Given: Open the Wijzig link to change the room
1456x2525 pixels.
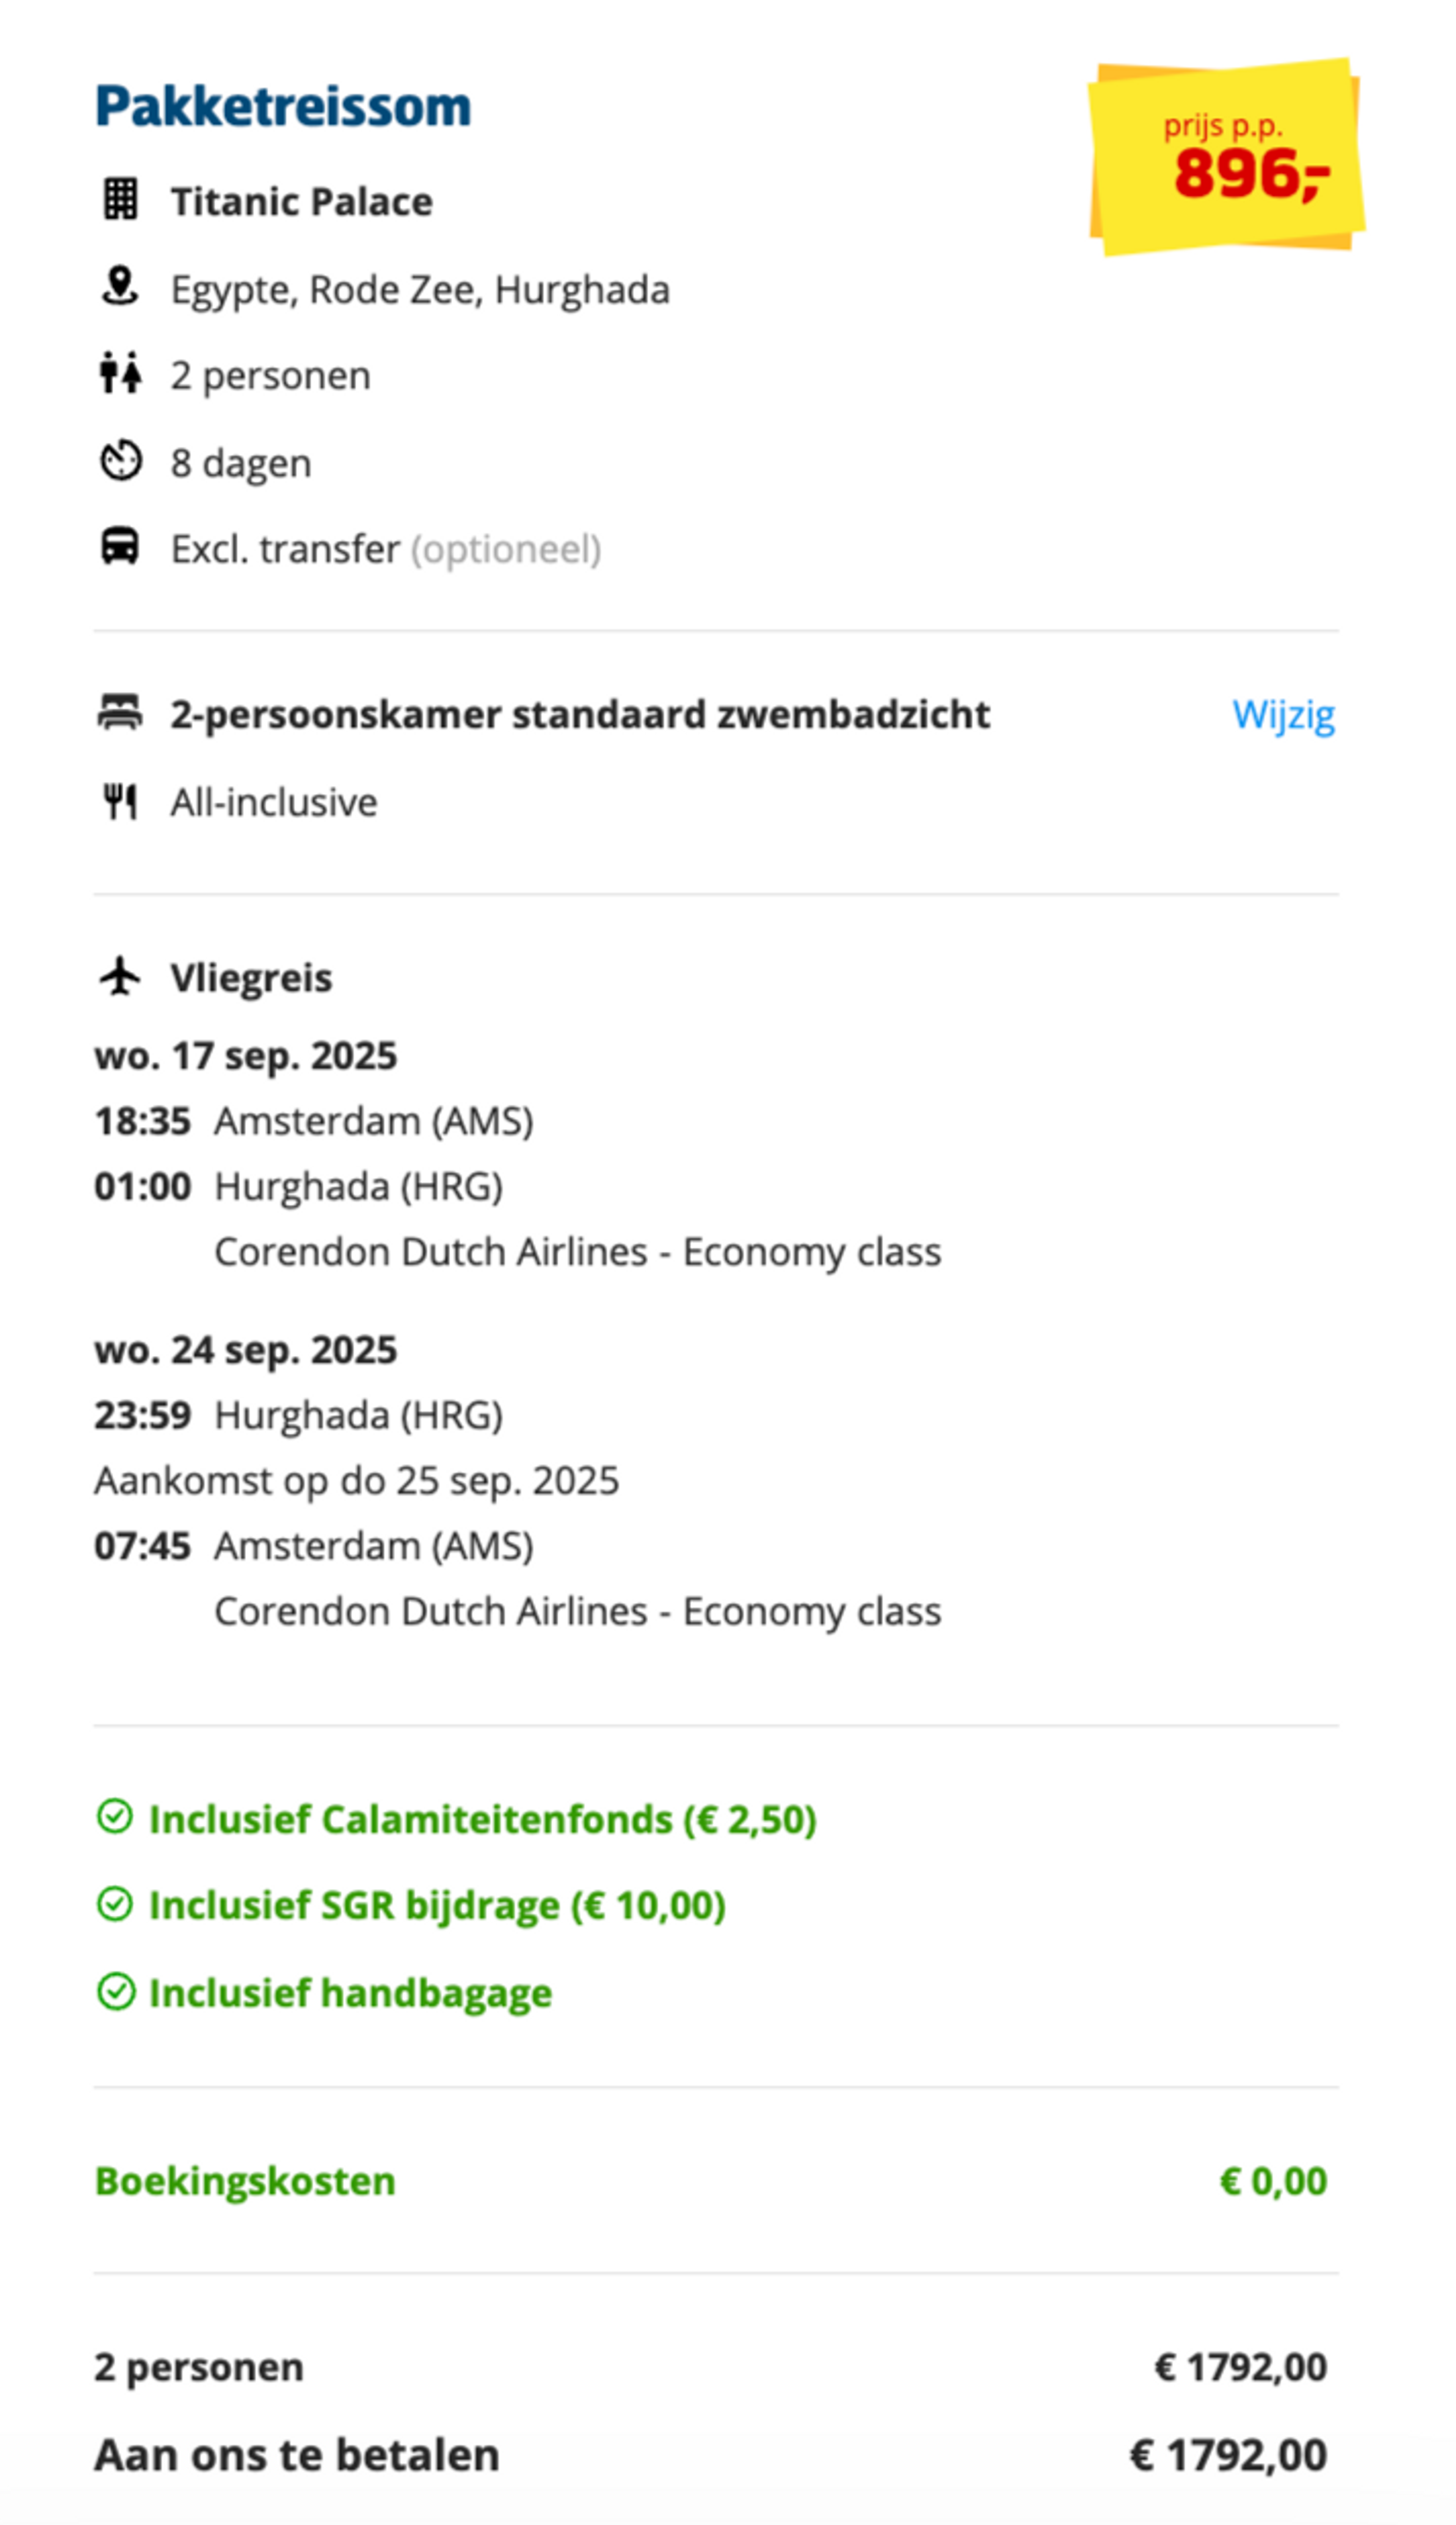Looking at the screenshot, I should click(x=1283, y=715).
